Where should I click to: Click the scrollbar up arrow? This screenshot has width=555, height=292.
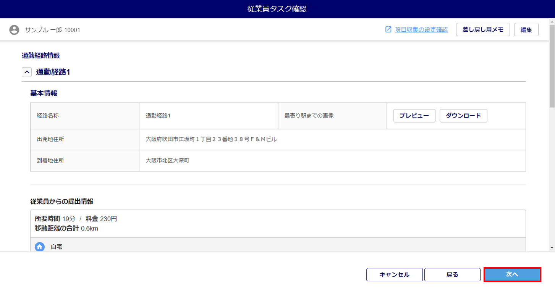[x=552, y=22]
